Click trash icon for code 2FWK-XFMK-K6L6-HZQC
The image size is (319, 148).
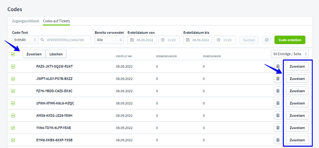pos(277,103)
